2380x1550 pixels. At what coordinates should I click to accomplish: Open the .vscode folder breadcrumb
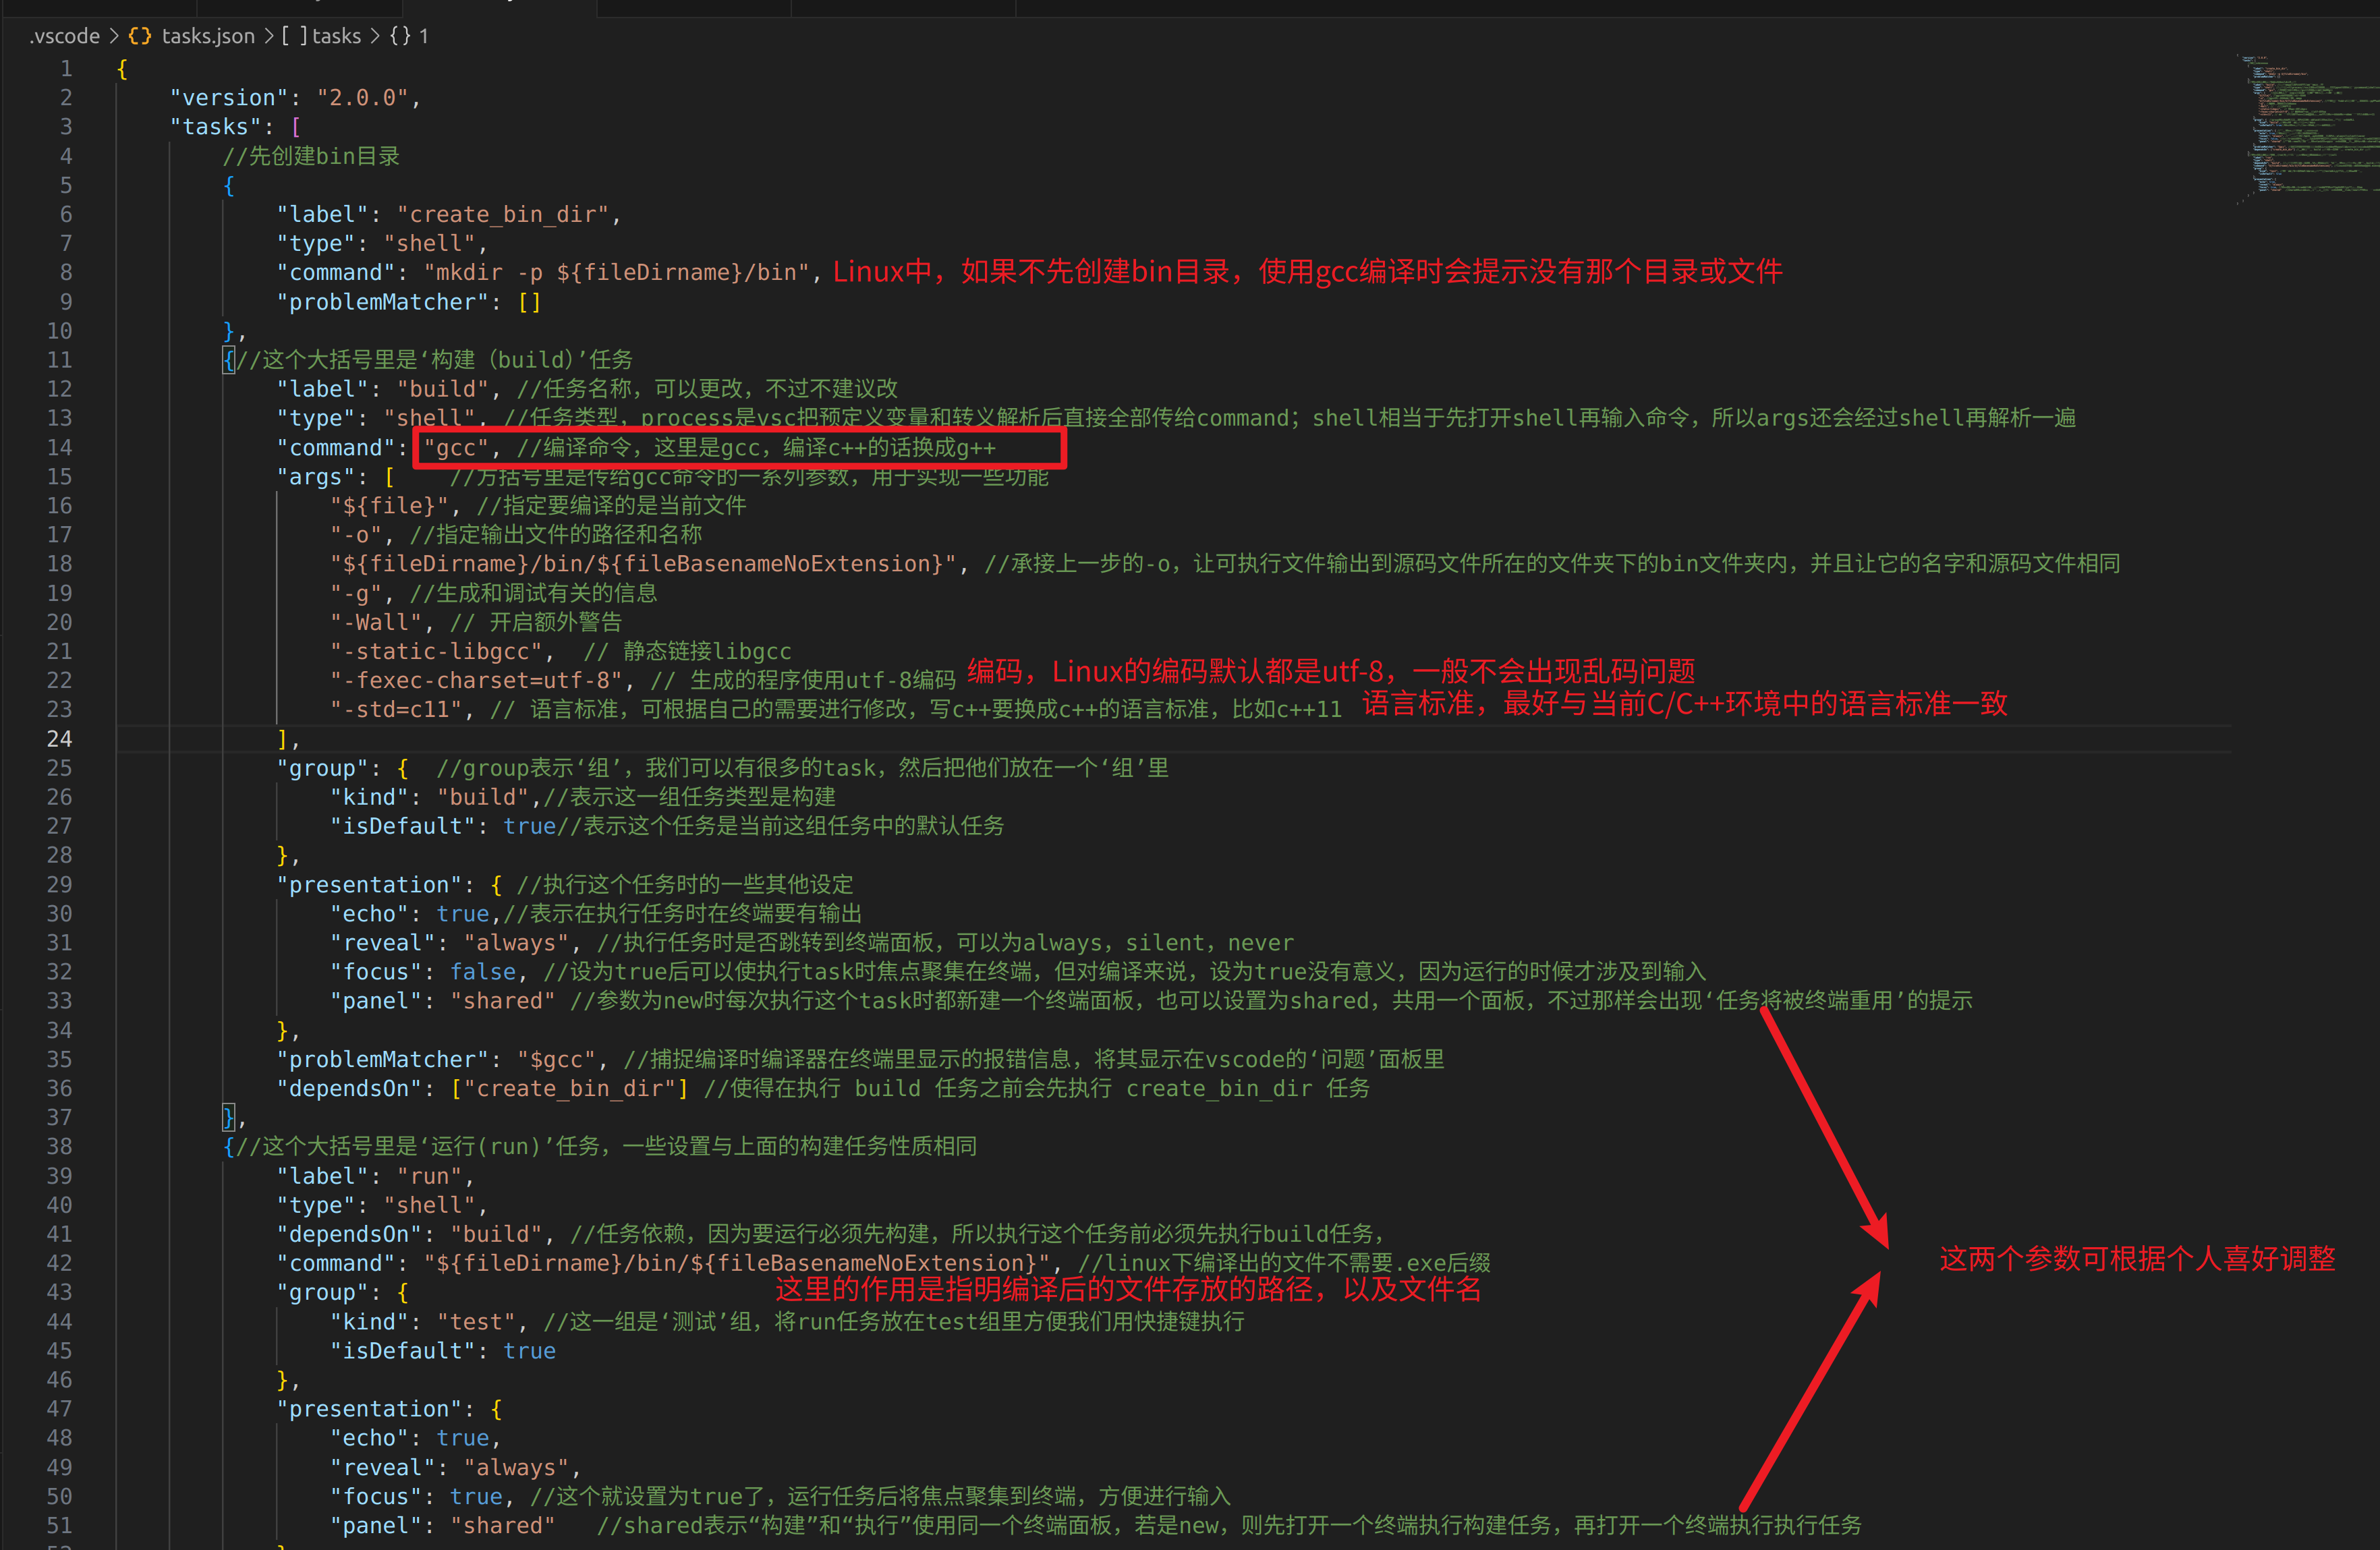click(65, 36)
